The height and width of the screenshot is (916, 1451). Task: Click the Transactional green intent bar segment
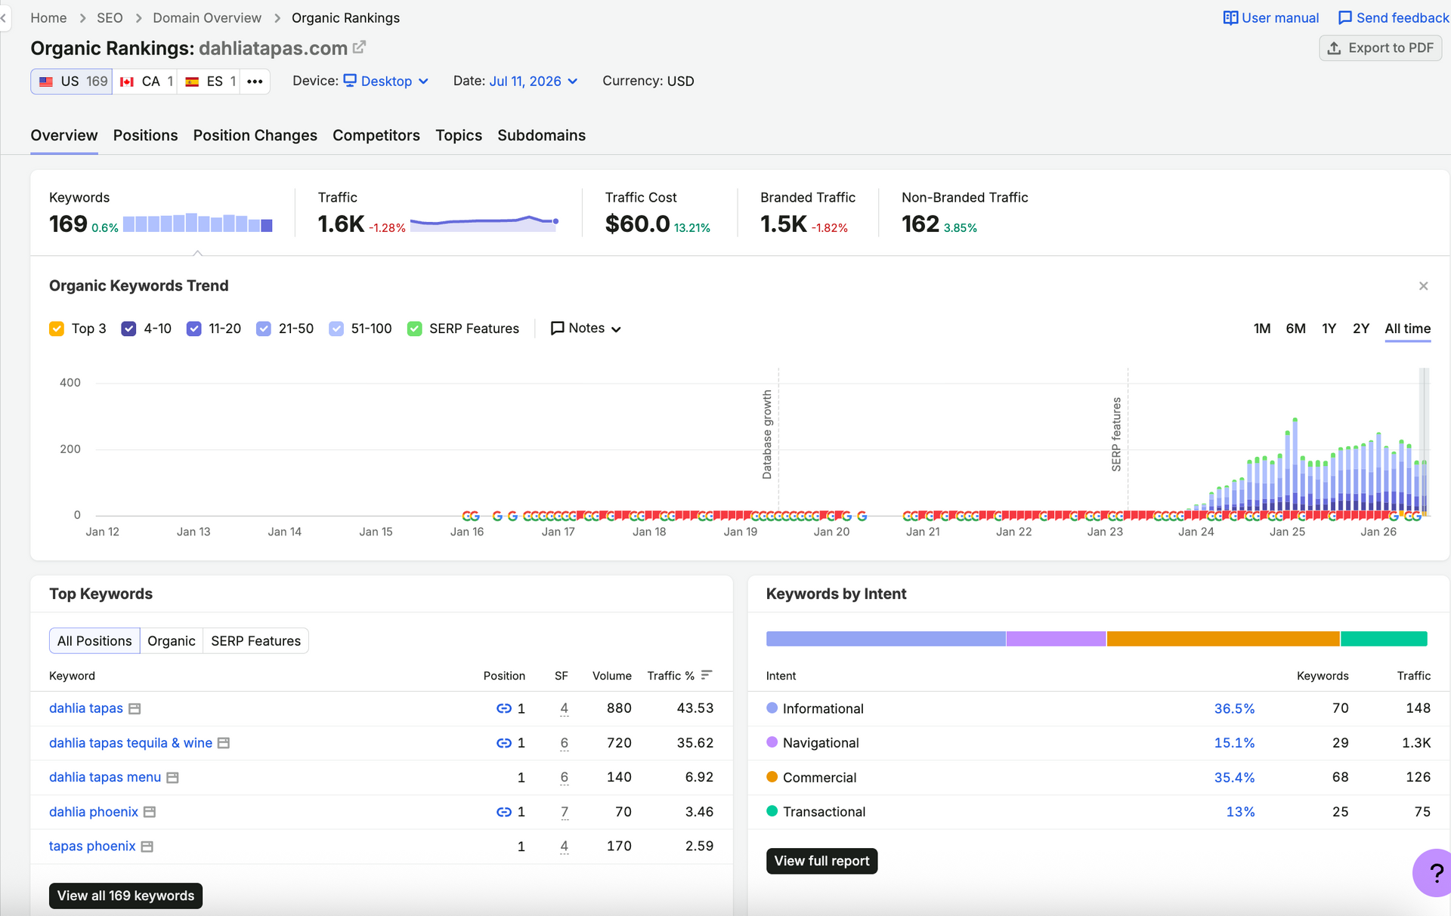click(1384, 639)
